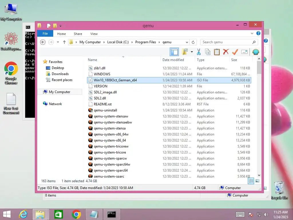
Task: Select the WINDOWS file
Action: click(169, 74)
